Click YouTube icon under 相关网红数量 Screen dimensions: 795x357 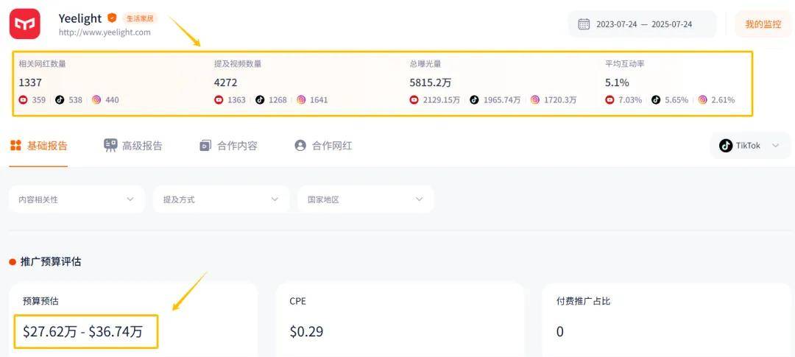tap(24, 100)
